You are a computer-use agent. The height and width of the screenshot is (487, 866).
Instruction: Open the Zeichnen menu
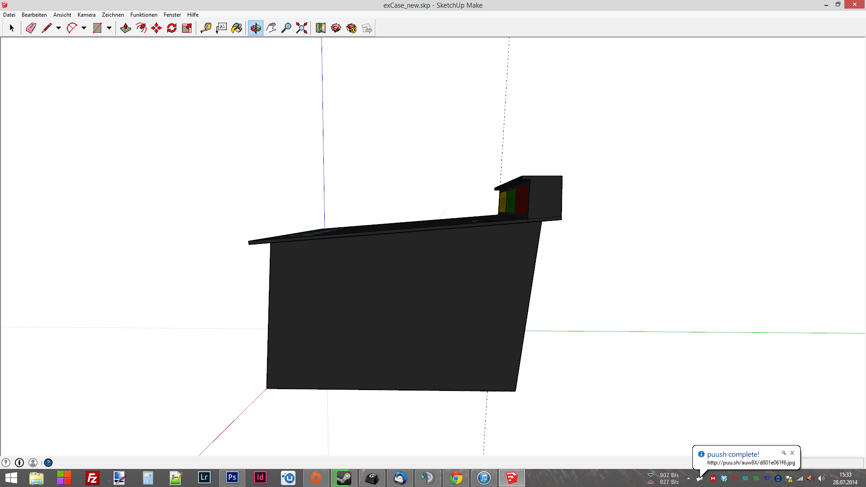tap(113, 15)
